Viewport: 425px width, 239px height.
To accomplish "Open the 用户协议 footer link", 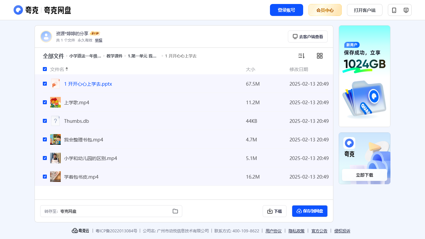I will [x=274, y=231].
